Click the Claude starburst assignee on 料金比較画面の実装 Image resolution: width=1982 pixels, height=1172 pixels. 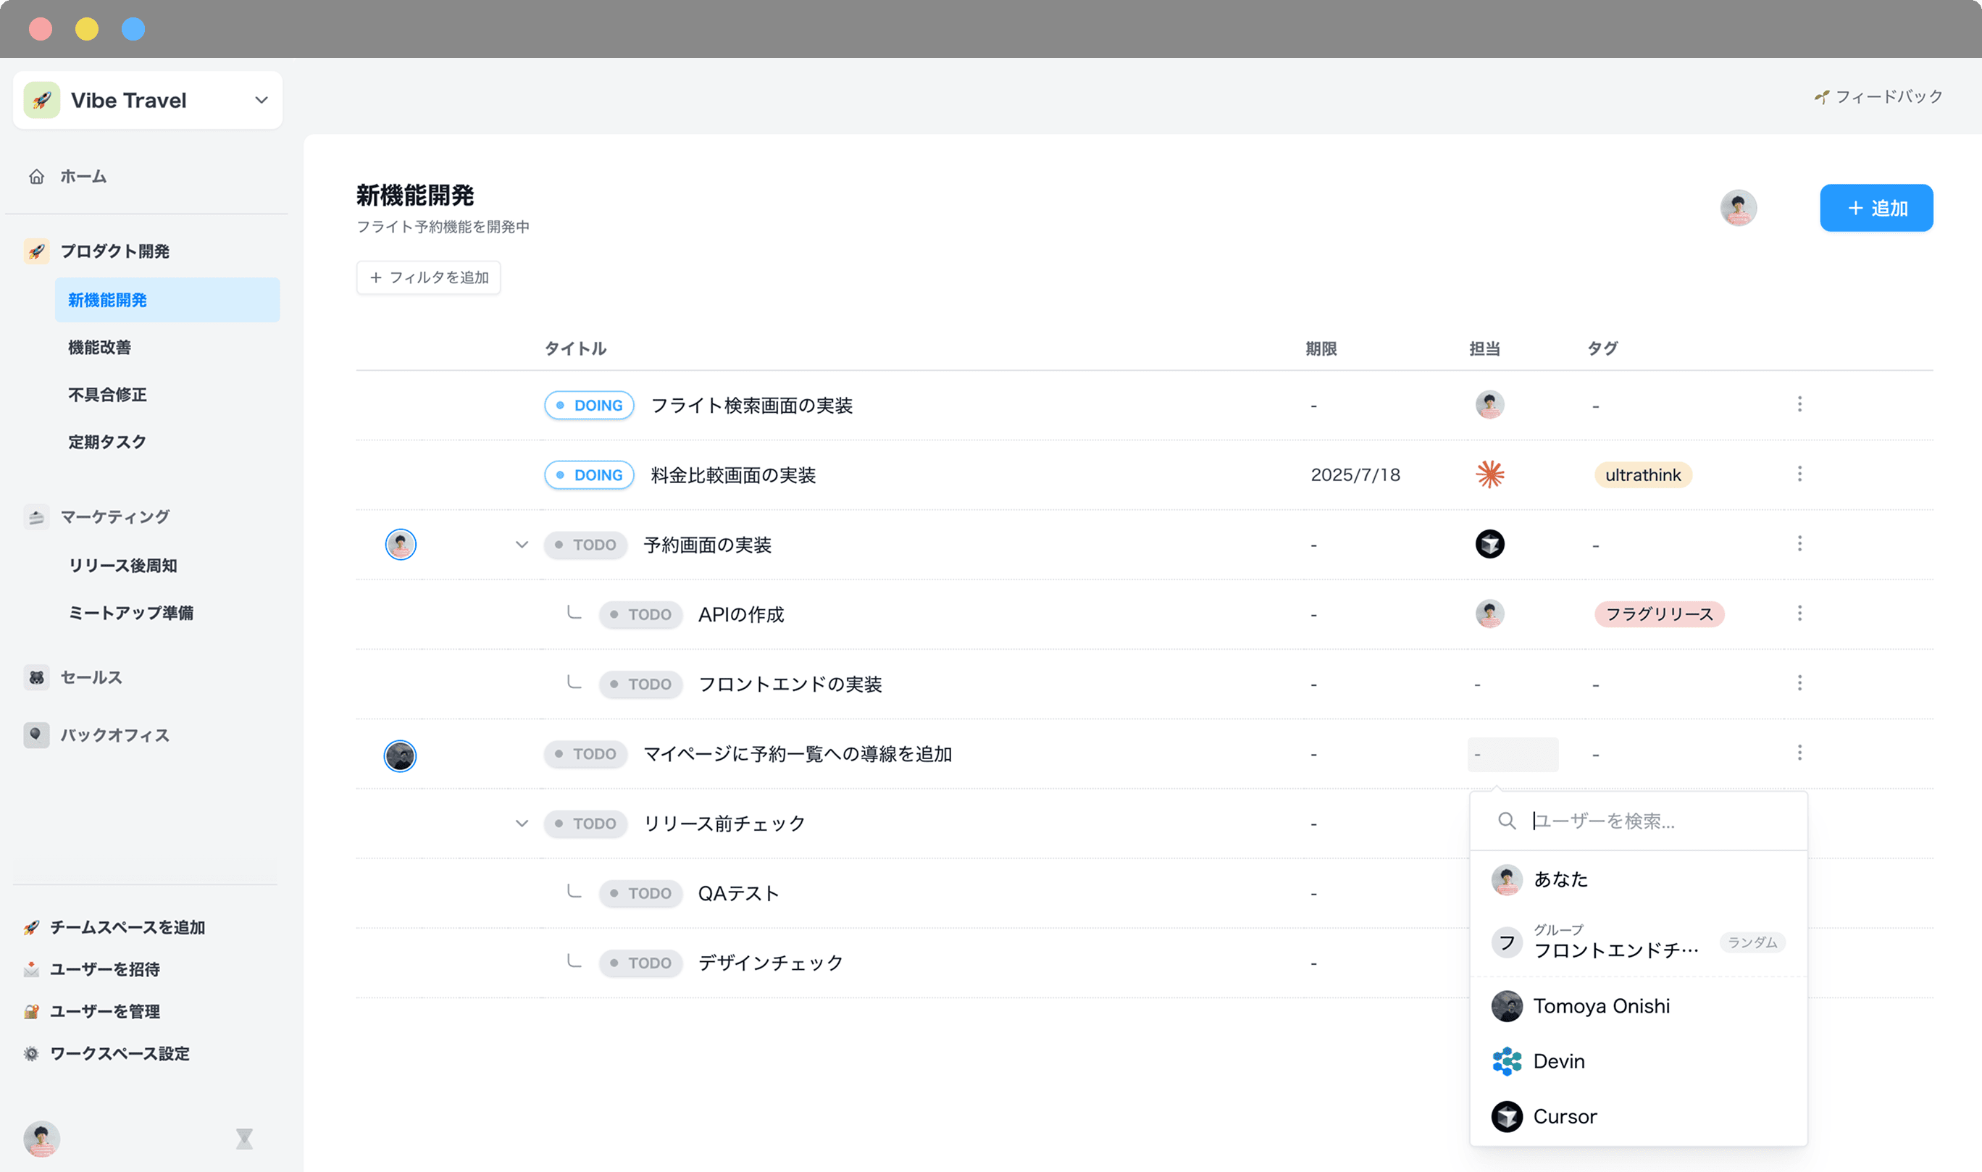click(1489, 474)
